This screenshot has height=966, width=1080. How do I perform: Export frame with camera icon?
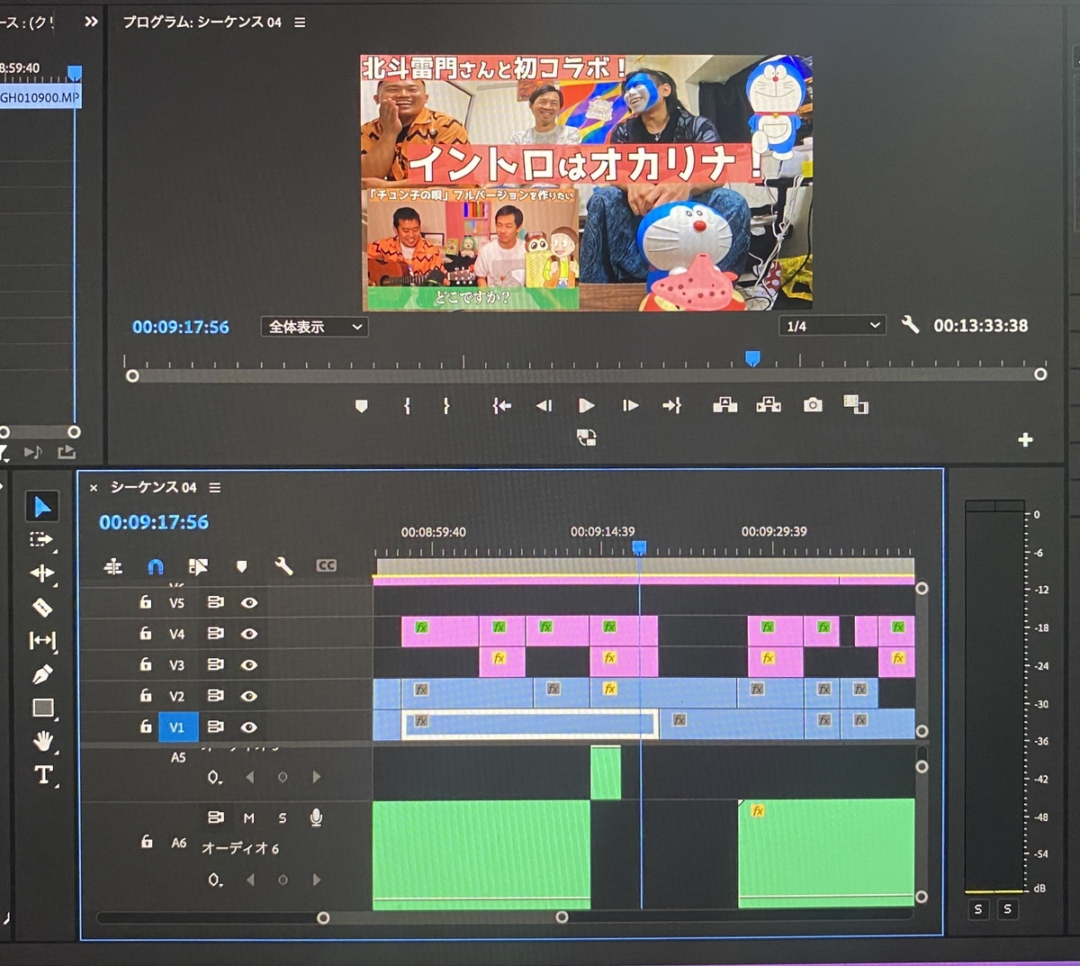pyautogui.click(x=813, y=405)
